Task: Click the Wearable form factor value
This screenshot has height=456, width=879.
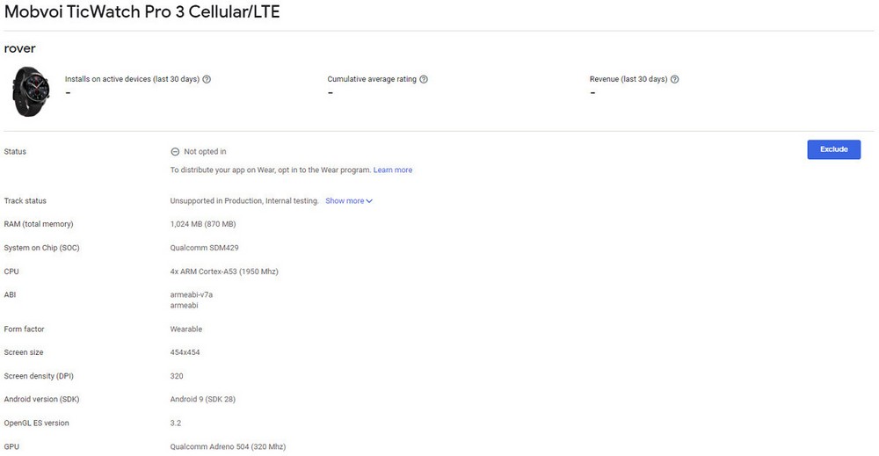Action: click(186, 329)
